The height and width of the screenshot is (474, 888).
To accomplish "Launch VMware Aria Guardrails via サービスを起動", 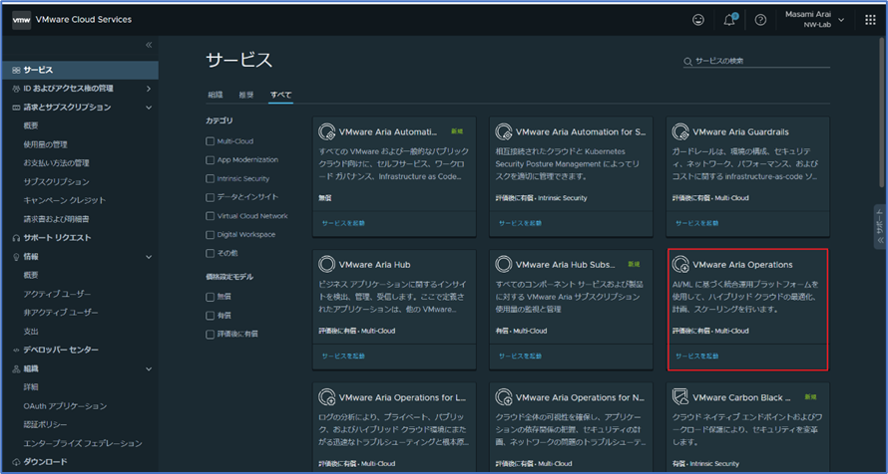I will (696, 223).
